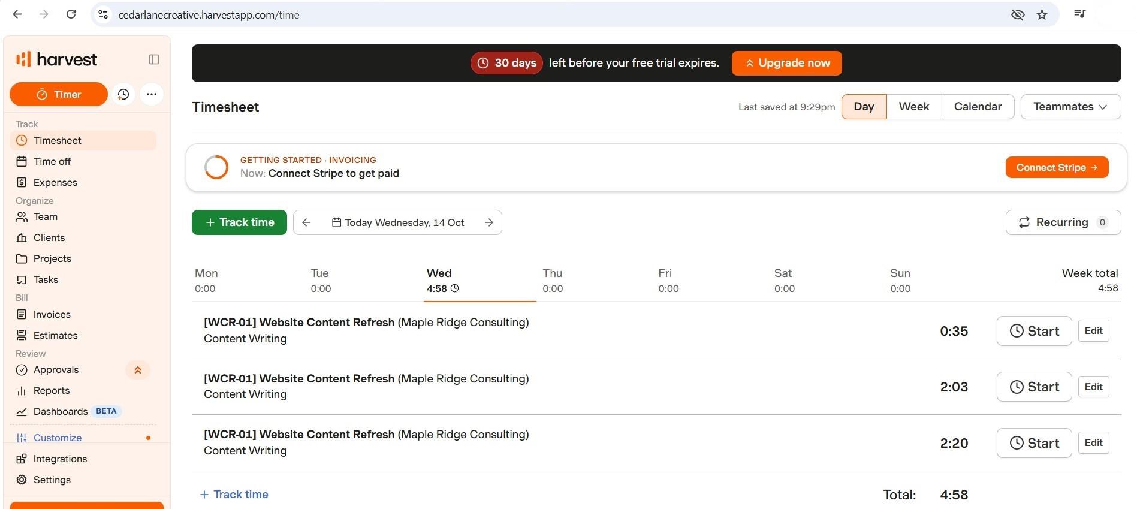Go to next day arrow
The image size is (1137, 509).
pos(489,222)
